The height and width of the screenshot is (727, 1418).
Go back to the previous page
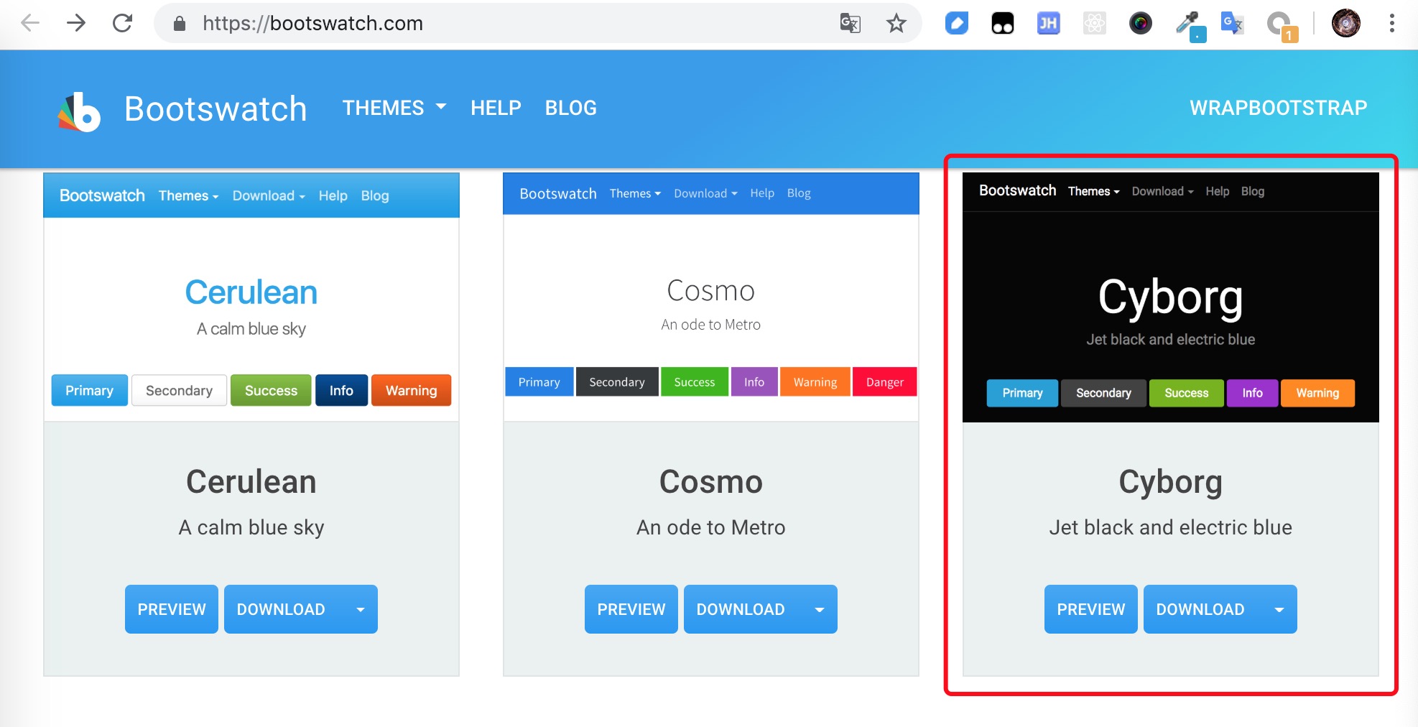click(30, 24)
